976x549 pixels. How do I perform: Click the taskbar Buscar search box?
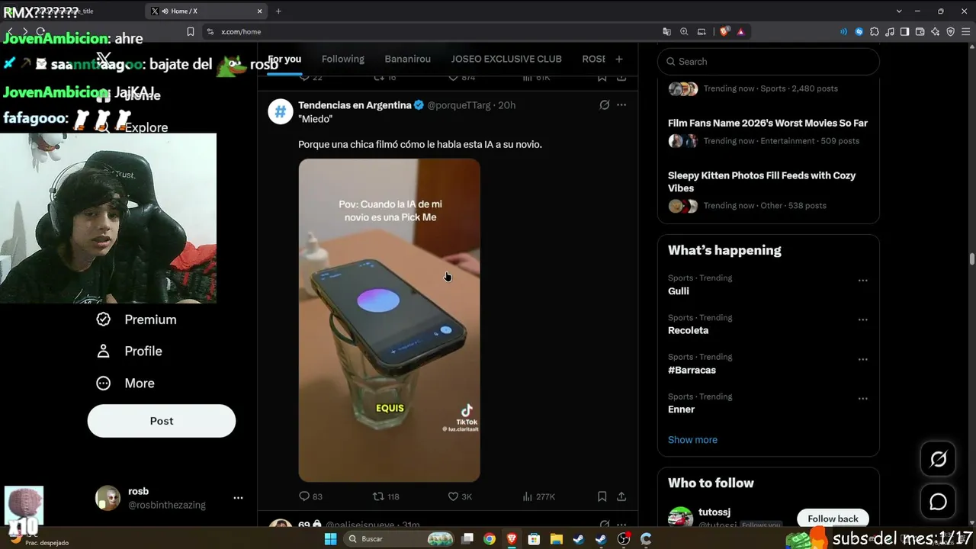tap(399, 539)
